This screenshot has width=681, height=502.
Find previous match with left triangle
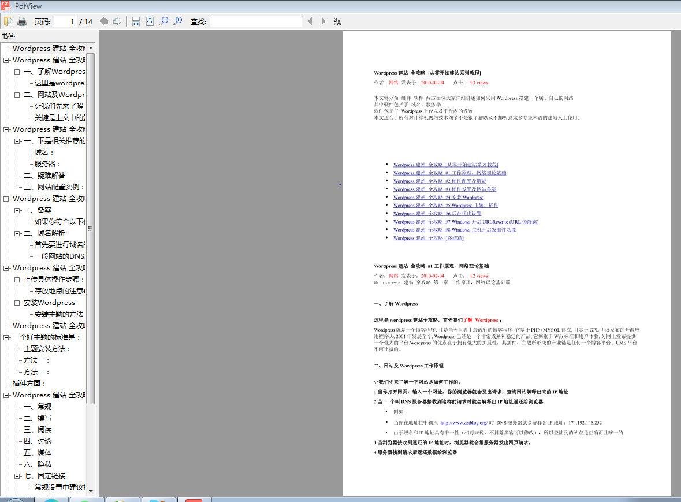310,21
